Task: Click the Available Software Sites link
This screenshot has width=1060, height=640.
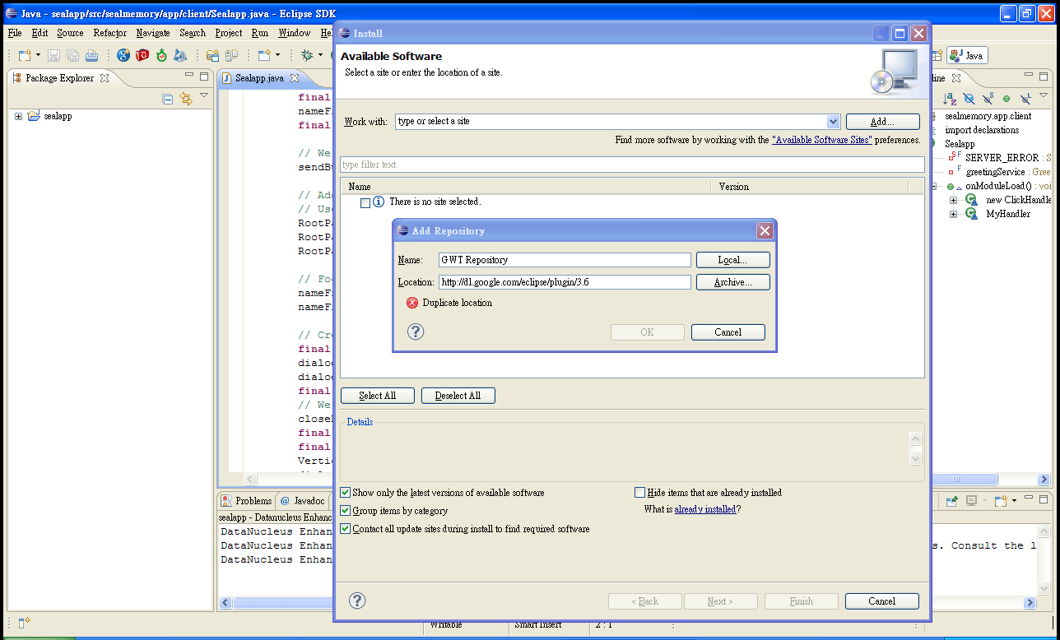Action: pyautogui.click(x=823, y=140)
